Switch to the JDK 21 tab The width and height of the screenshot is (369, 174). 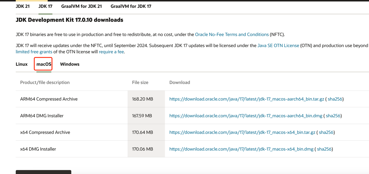[x=22, y=6]
